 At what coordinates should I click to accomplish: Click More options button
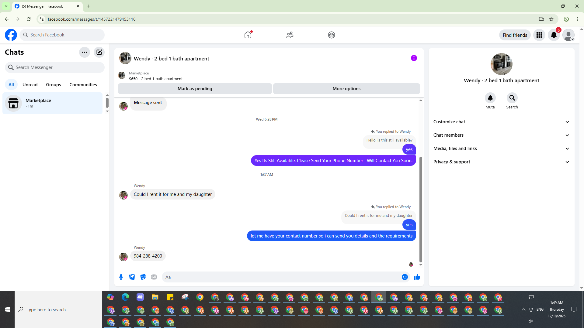point(346,89)
